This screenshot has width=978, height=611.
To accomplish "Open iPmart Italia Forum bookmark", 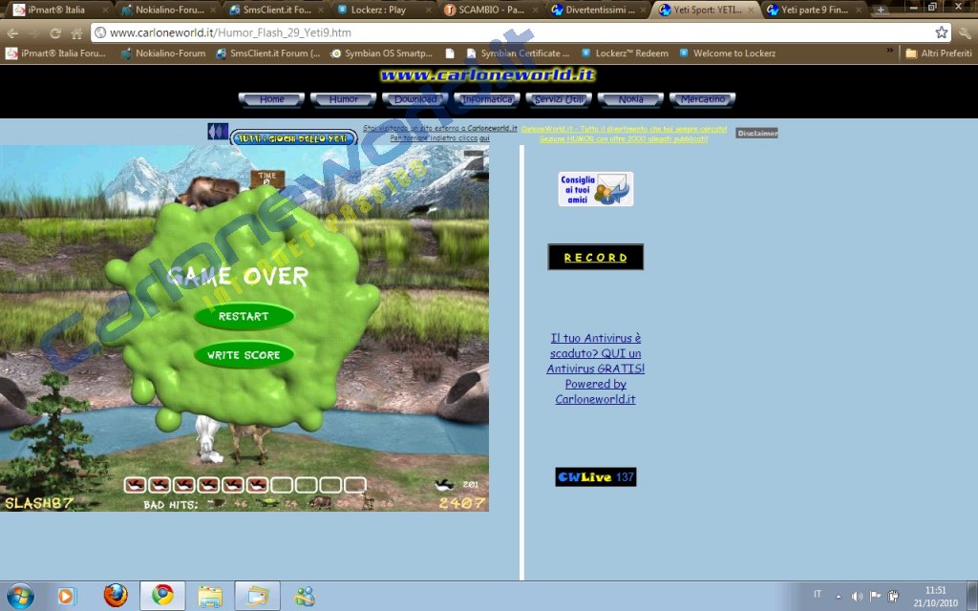I will 56,53.
